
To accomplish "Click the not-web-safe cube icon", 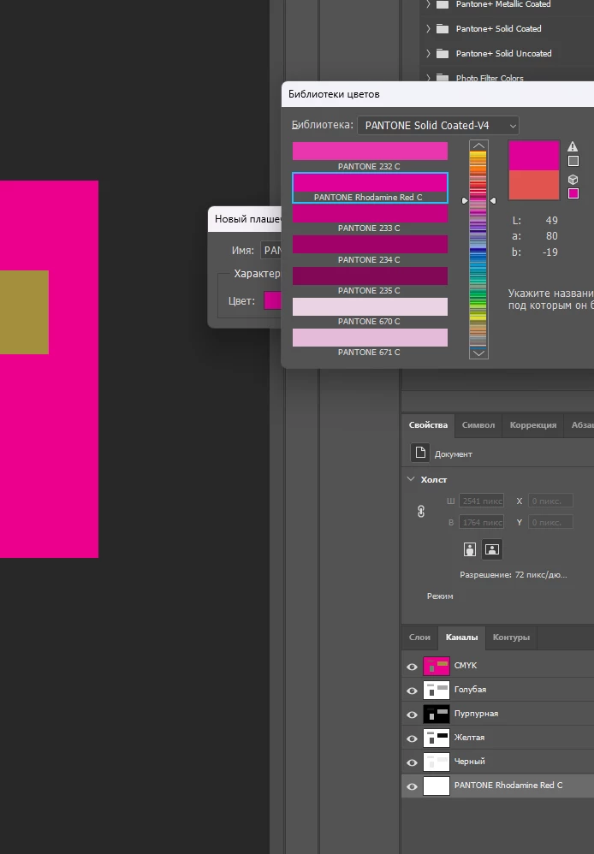I will [x=573, y=179].
